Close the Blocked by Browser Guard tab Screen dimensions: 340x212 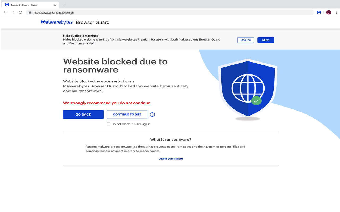(55, 5)
